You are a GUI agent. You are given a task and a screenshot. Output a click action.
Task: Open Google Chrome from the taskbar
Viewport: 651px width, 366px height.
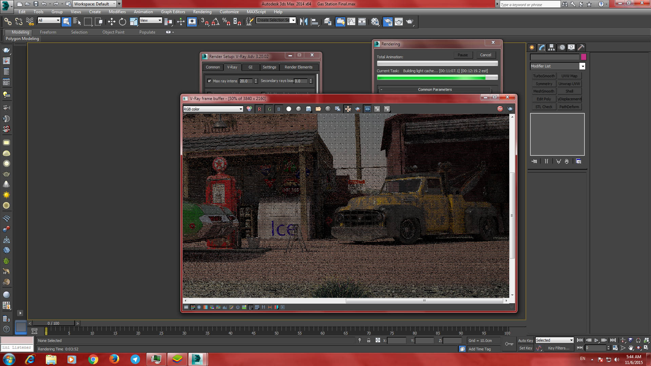(x=93, y=359)
